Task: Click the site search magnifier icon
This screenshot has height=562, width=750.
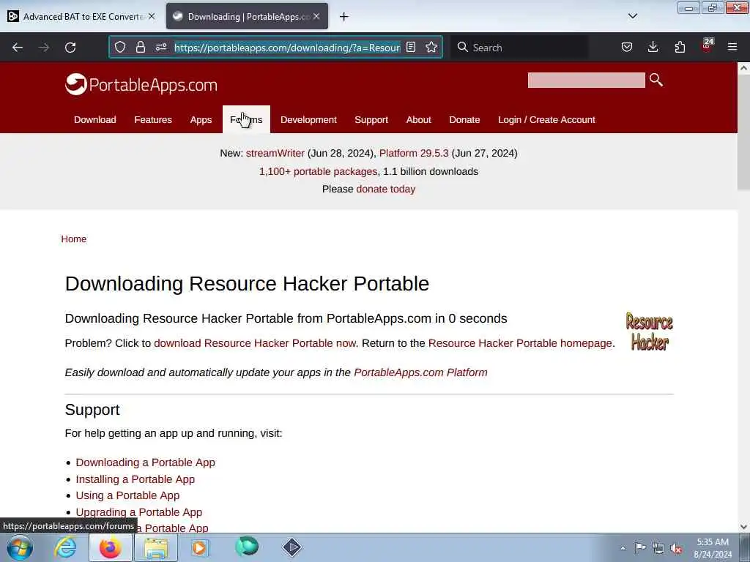Action: point(656,80)
